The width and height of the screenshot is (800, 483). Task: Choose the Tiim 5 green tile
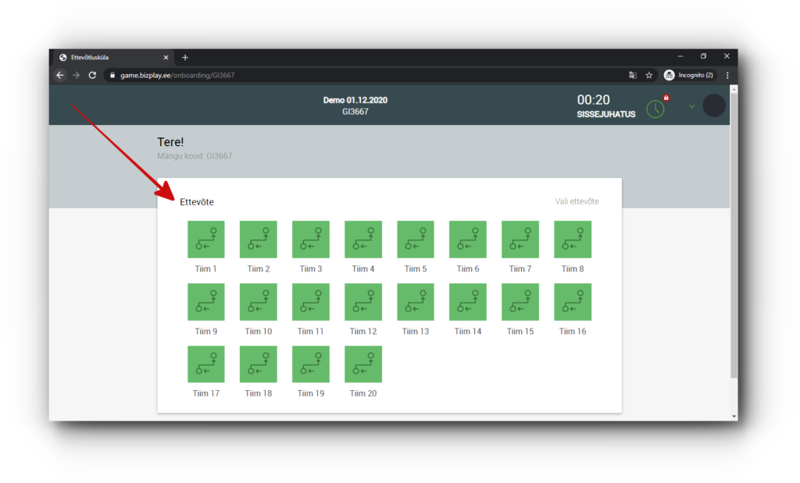(415, 240)
